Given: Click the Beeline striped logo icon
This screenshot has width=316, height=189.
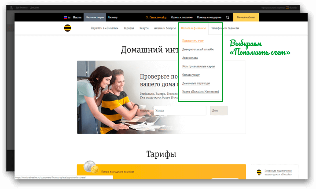Looking at the screenshot, I should [x=67, y=28].
